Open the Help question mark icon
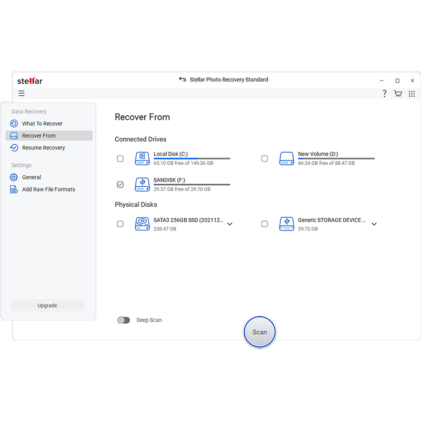Viewport: 421px width, 421px height. pyautogui.click(x=385, y=94)
